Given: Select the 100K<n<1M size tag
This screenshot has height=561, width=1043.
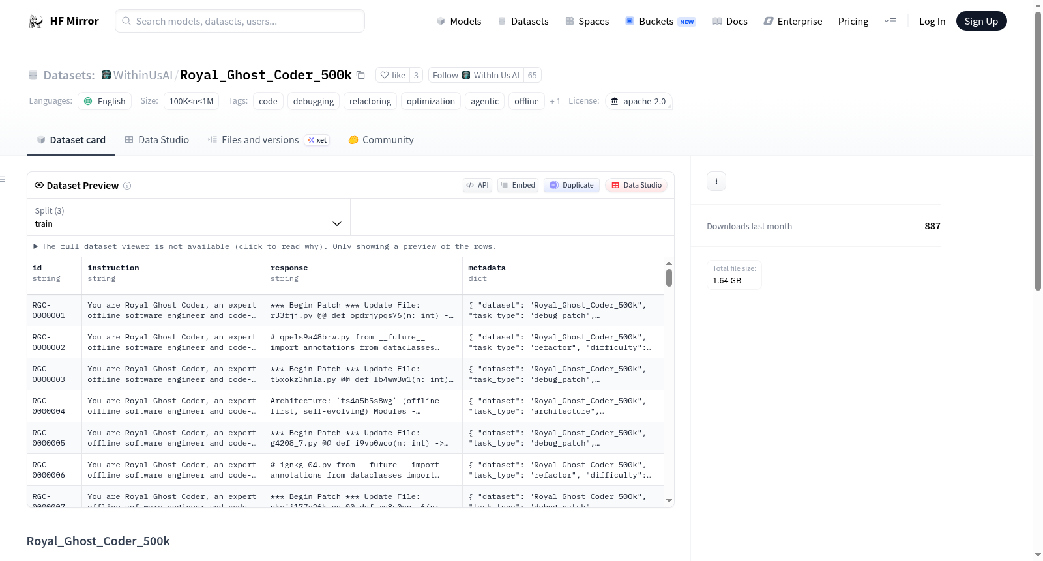Looking at the screenshot, I should pos(191,101).
